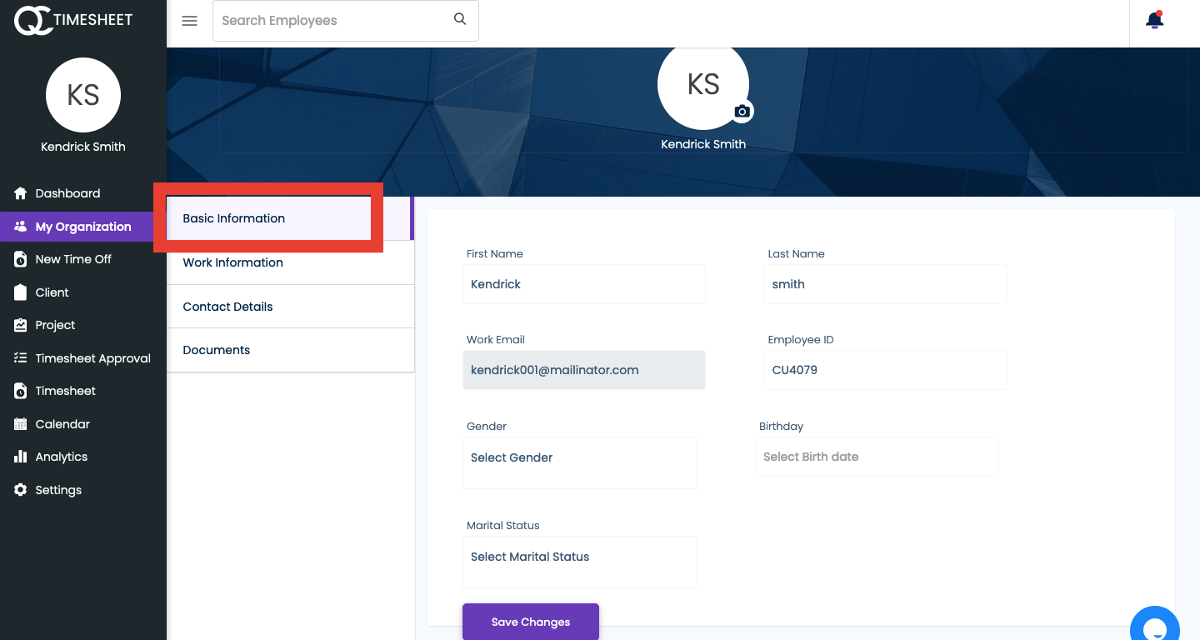The image size is (1200, 640).
Task: Select the Project sidebar icon
Action: coord(20,324)
